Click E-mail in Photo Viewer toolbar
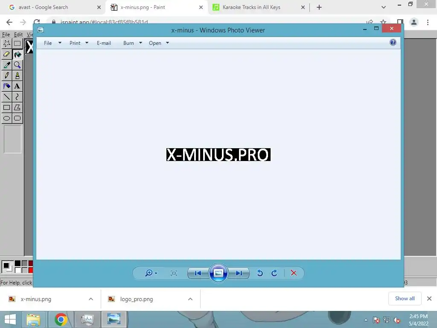Image resolution: width=437 pixels, height=328 pixels. (x=104, y=43)
